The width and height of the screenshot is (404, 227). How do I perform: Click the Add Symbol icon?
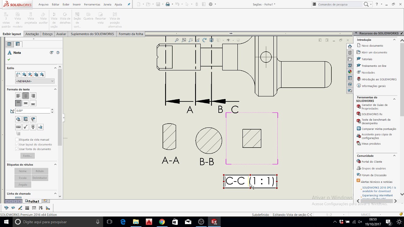click(x=33, y=119)
